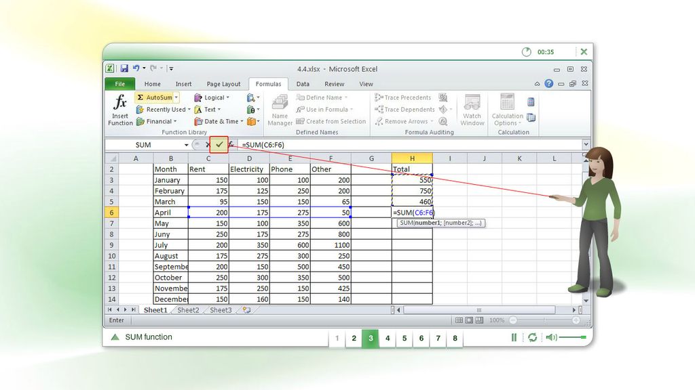
Task: Click the Insert Worksheet icon
Action: [x=246, y=310]
